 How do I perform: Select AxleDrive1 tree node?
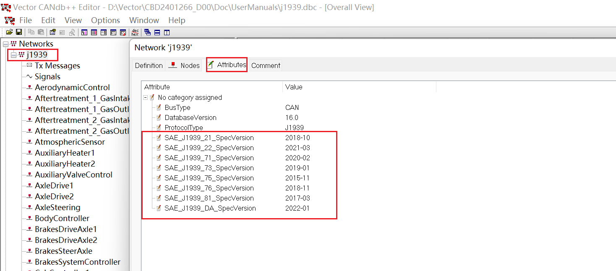tap(54, 185)
